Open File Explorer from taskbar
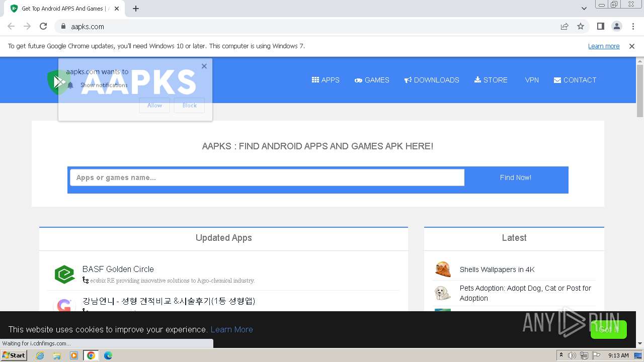 tap(57, 355)
